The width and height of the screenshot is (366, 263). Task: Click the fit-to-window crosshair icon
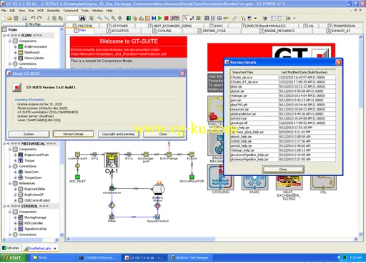(120, 18)
